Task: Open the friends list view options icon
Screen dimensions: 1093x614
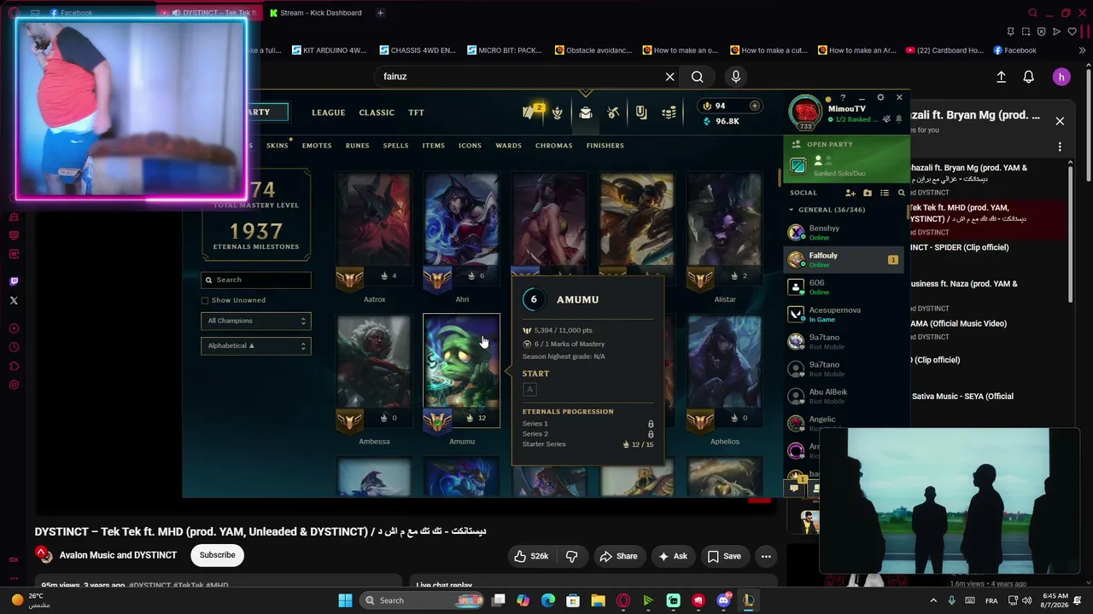Action: point(885,193)
